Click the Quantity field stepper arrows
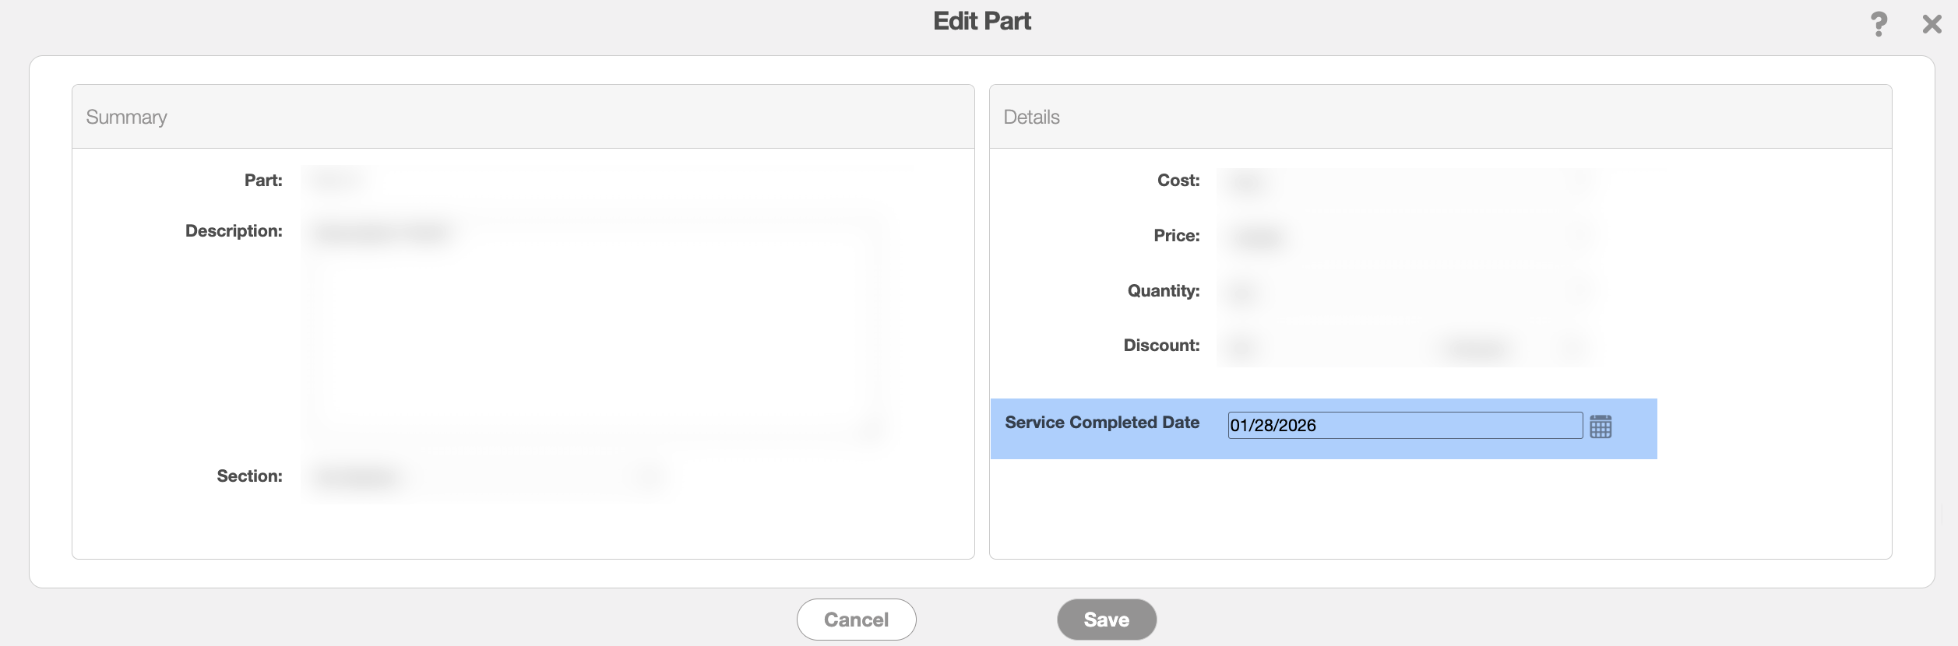 click(x=1580, y=291)
